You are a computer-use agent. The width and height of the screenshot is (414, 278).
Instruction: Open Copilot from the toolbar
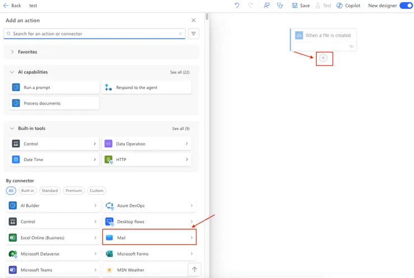[348, 6]
